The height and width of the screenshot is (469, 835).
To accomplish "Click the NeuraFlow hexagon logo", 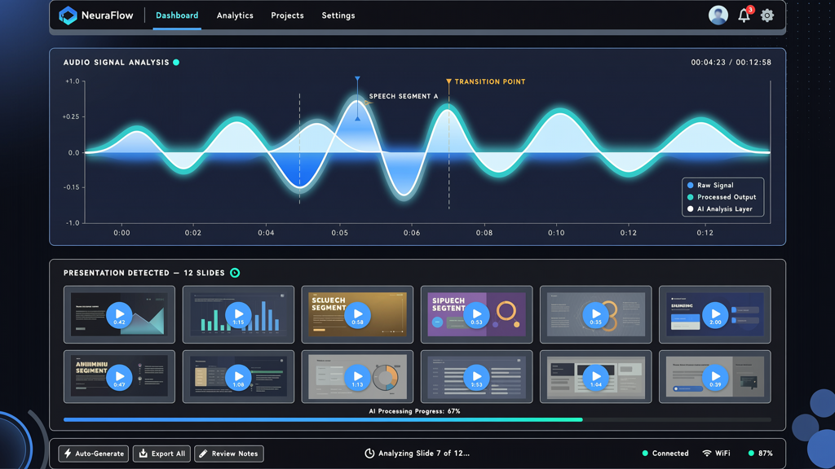I will point(68,15).
